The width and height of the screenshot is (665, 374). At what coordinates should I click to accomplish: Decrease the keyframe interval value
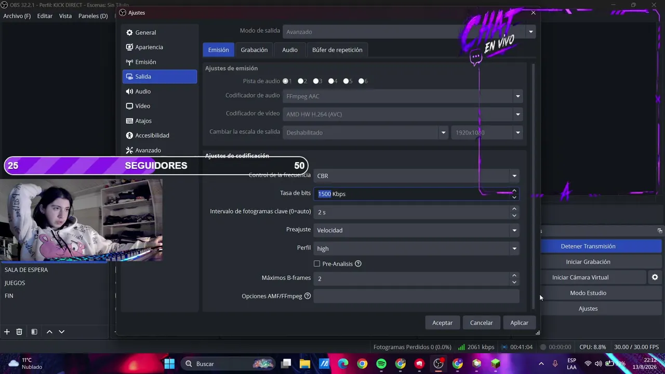coord(514,216)
